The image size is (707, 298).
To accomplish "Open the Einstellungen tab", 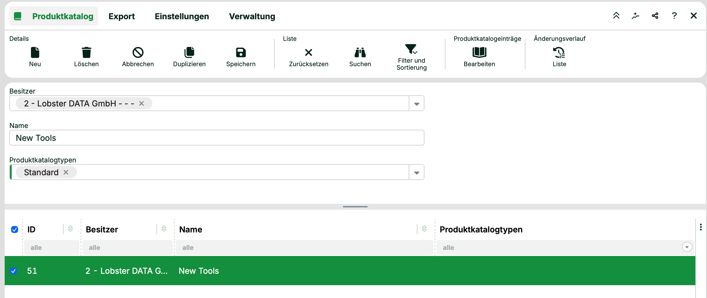I will pos(182,16).
